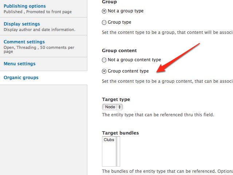Screen dimensions: 233x175
Task: Select the Organic groups tab
Action: [x=21, y=78]
